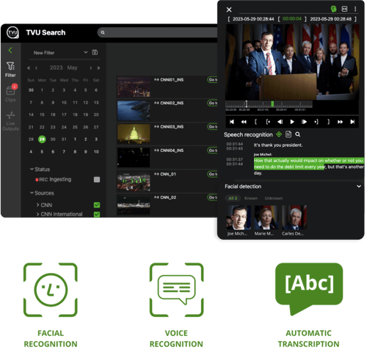
Task: Click the white playhead on timeline
Action: (247, 104)
